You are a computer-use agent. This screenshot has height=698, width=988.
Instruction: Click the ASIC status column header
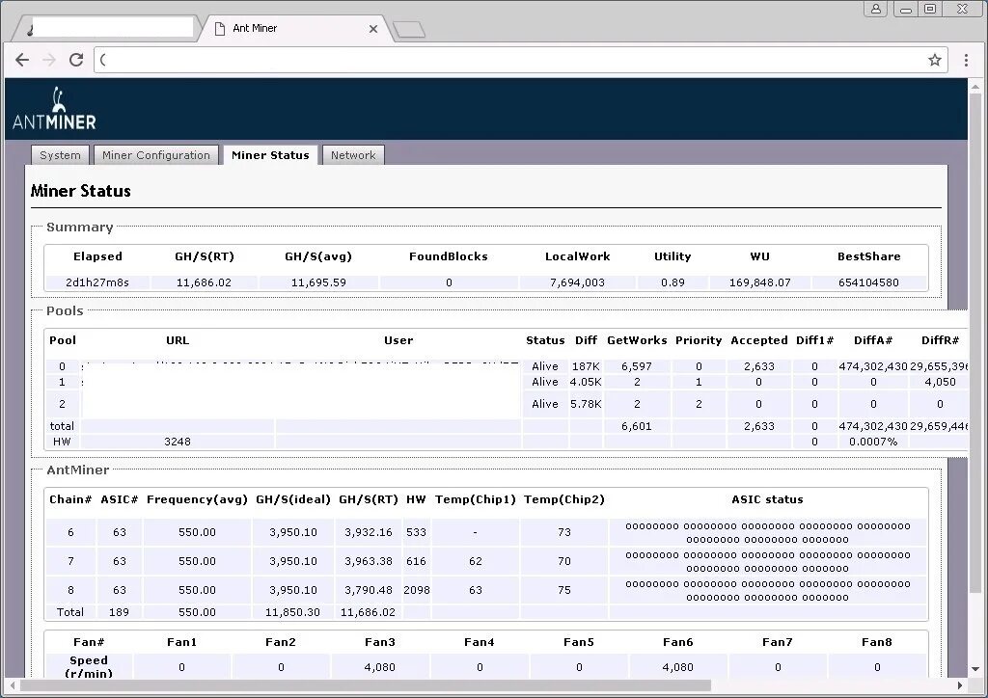point(767,499)
